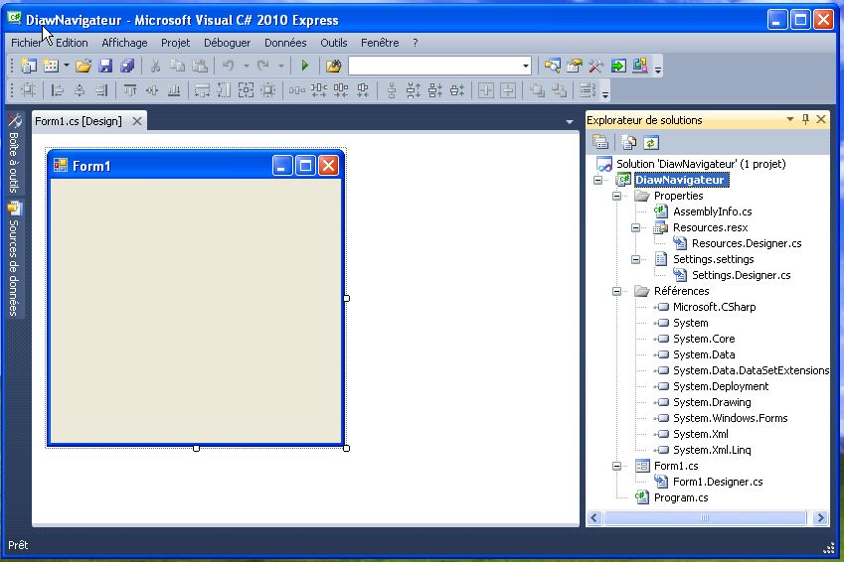Open Solution Explorer from the toolbar icon
Screen dimensions: 844x562
(553, 66)
